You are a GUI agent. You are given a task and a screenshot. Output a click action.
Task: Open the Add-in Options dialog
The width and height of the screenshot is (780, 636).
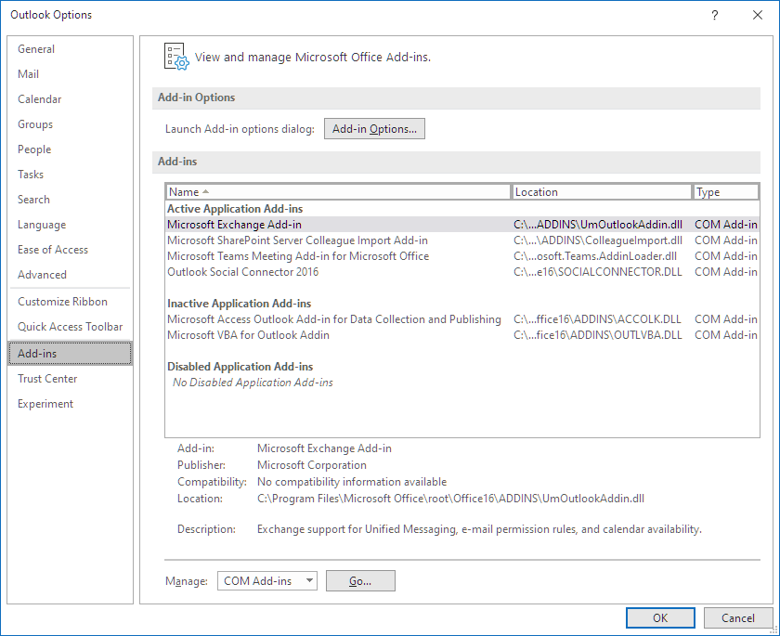tap(374, 128)
